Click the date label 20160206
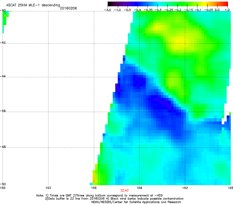The image size is (233, 204). [68, 8]
